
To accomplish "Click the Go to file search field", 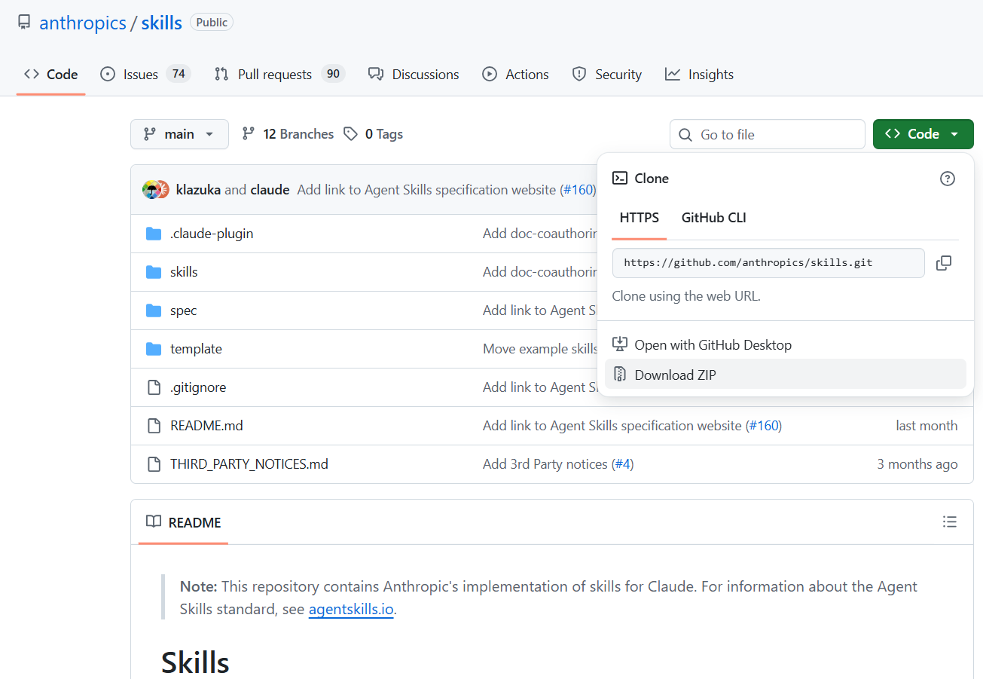I will click(767, 135).
